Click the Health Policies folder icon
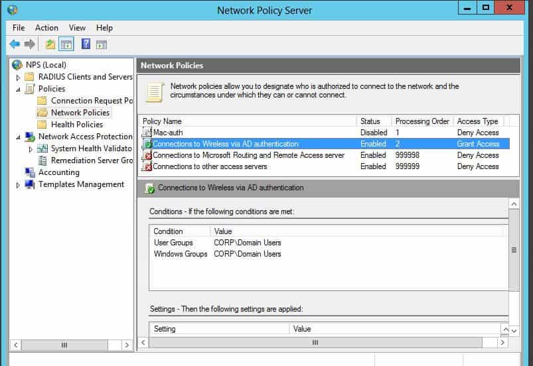The height and width of the screenshot is (366, 533). pyautogui.click(x=42, y=124)
